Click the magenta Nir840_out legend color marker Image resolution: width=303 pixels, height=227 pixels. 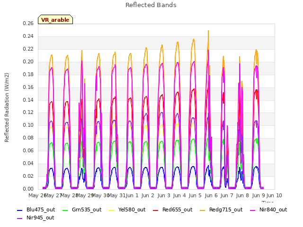pyautogui.click(x=253, y=210)
